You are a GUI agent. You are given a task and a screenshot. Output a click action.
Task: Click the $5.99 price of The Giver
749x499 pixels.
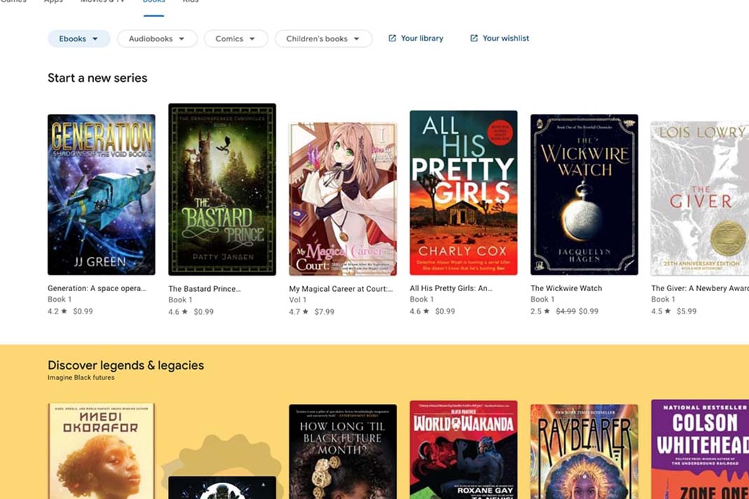coord(687,311)
